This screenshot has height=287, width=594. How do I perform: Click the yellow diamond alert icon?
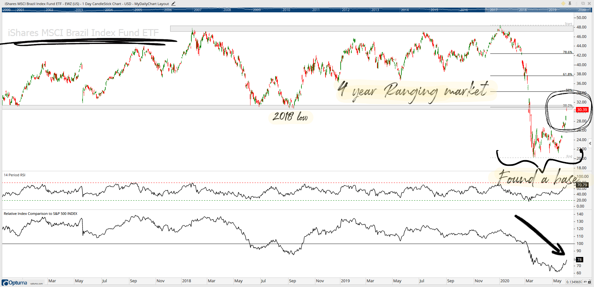(563, 3)
